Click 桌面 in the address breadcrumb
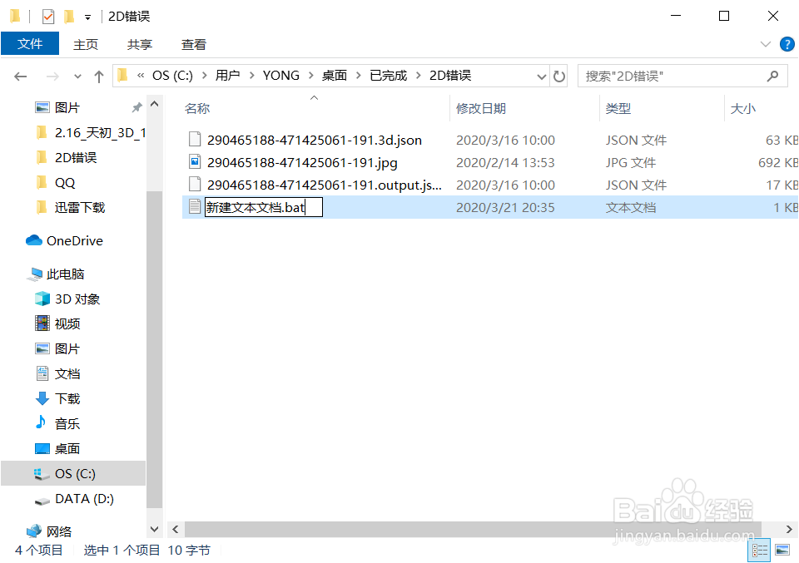799x563 pixels. point(335,76)
